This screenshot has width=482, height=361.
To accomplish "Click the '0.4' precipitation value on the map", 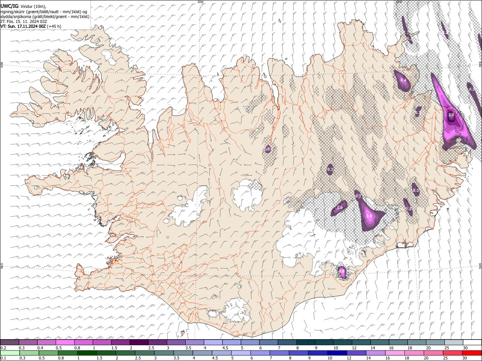I will tap(403, 80).
